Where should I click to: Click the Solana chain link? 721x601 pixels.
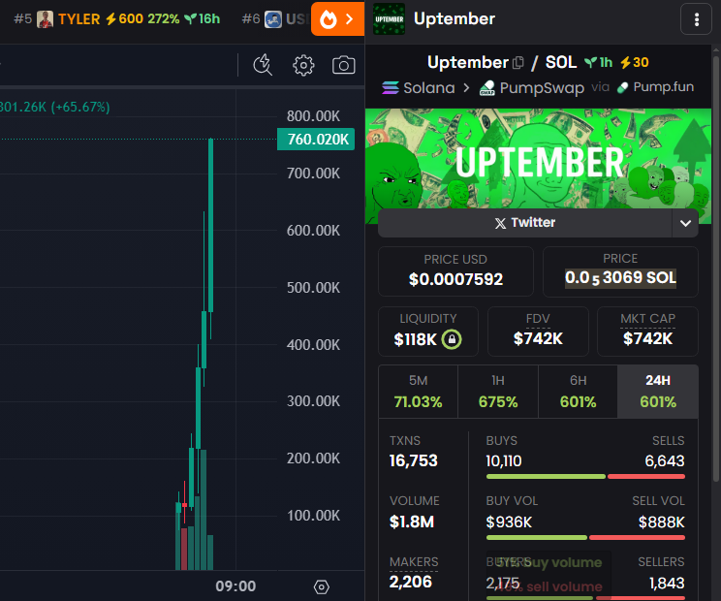coord(419,87)
